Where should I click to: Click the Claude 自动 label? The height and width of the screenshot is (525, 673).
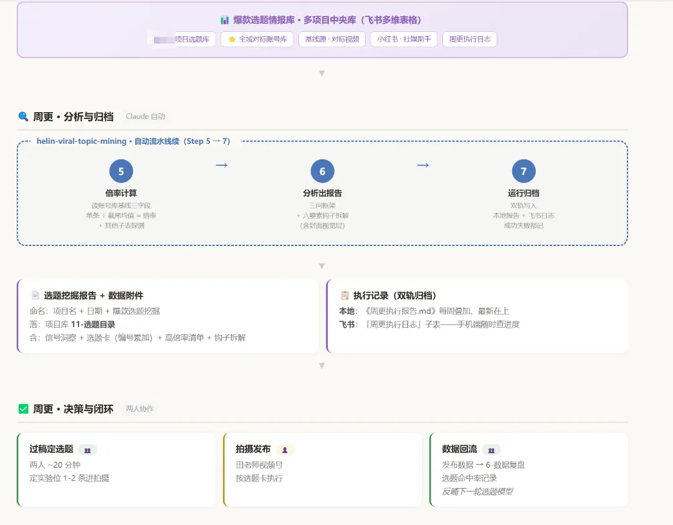click(145, 116)
